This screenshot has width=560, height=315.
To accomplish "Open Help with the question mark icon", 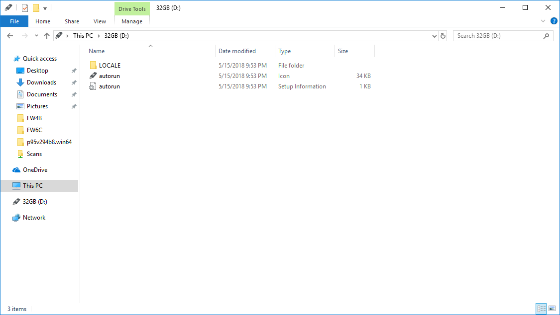I will coord(554,21).
